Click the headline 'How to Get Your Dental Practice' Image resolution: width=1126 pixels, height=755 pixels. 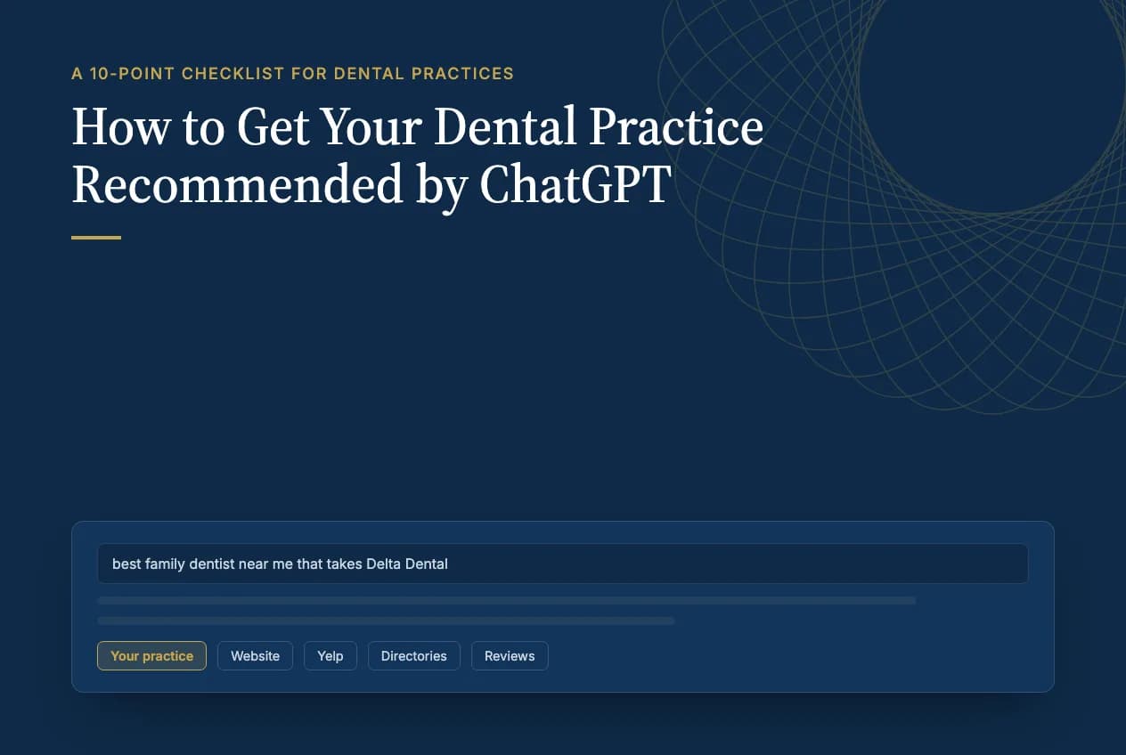(x=418, y=126)
